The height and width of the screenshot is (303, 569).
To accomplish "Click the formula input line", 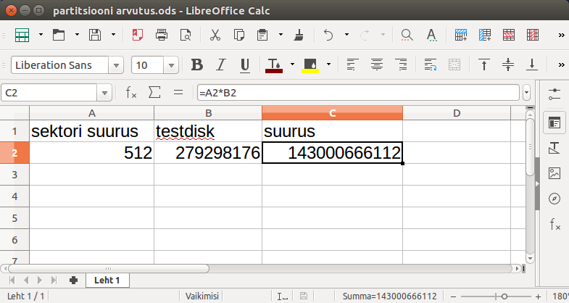I will [x=357, y=93].
